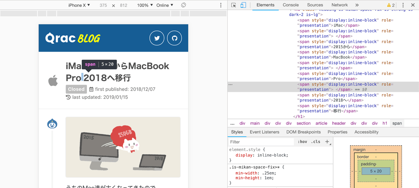
Task: Switch to the Network tab
Action: click(x=339, y=5)
